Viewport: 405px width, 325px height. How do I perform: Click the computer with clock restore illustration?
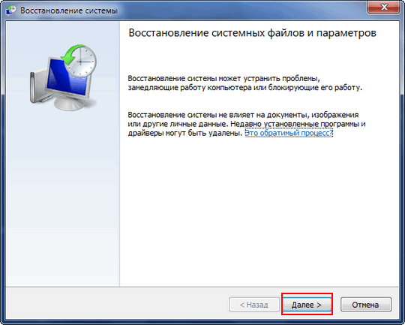click(64, 77)
